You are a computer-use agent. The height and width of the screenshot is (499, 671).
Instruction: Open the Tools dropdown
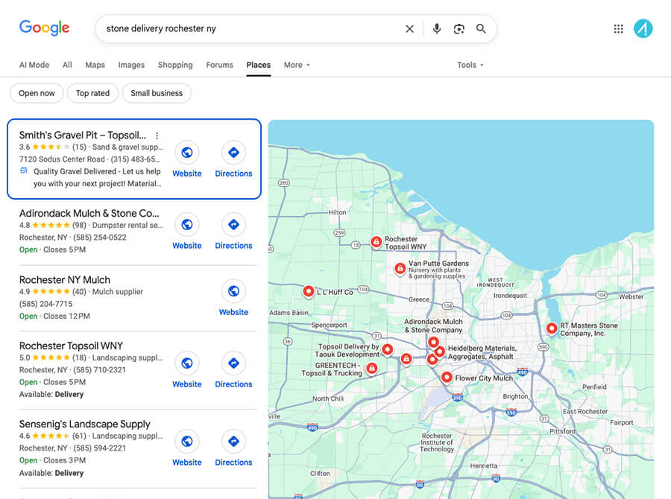(x=469, y=65)
